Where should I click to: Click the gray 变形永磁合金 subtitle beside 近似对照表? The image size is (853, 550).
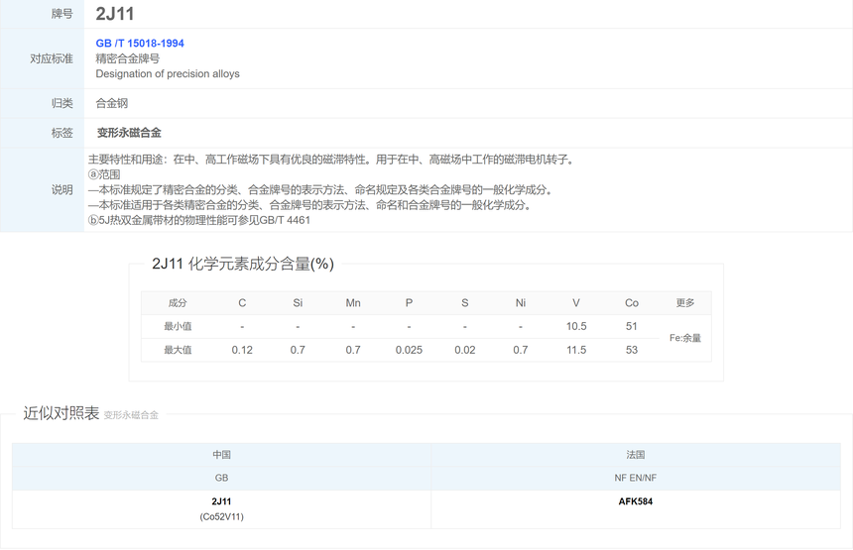pyautogui.click(x=131, y=415)
